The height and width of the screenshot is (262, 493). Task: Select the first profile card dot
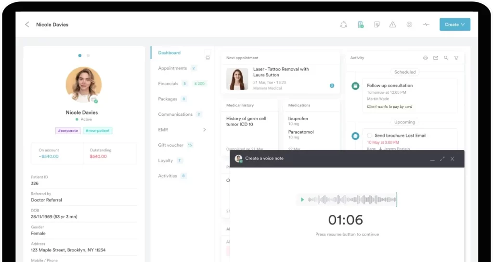pos(80,56)
